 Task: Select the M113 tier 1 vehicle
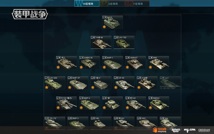point(112,22)
